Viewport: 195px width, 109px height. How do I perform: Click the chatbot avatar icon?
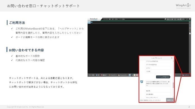pos(142,81)
